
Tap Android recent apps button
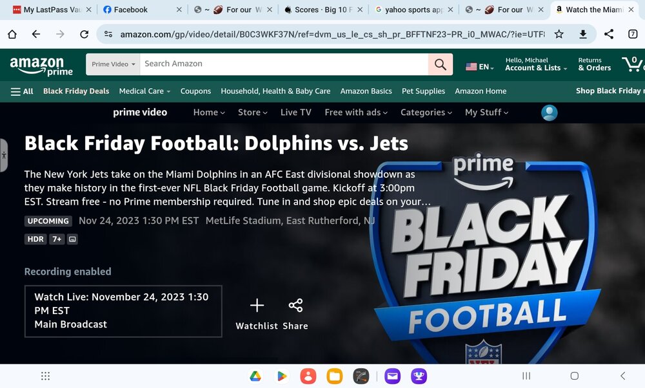526,376
